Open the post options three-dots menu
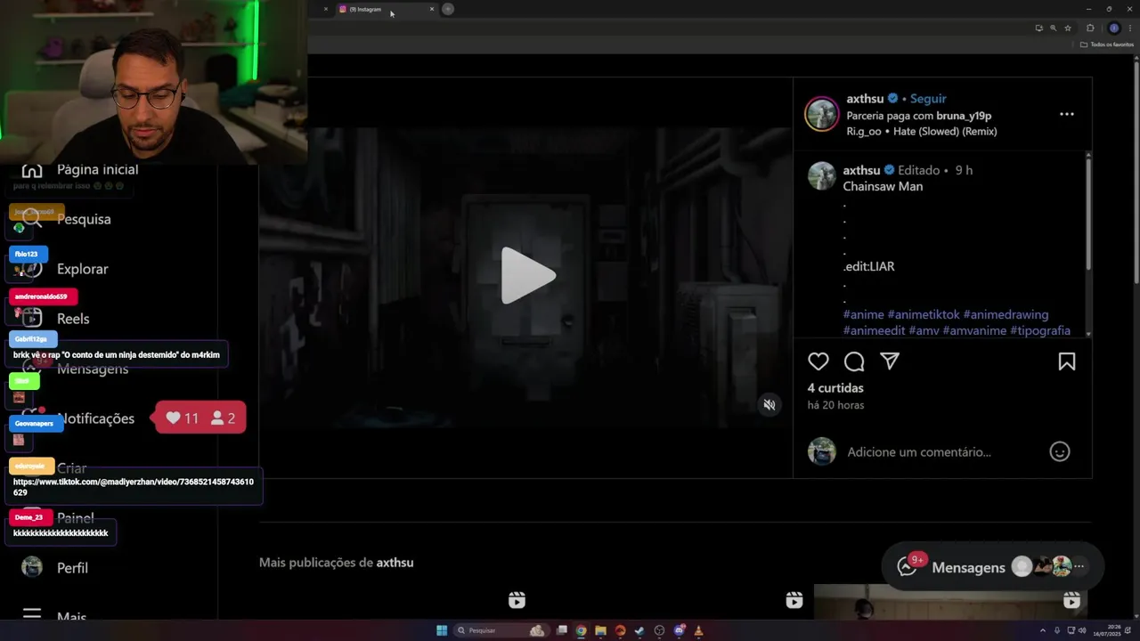 coord(1067,114)
